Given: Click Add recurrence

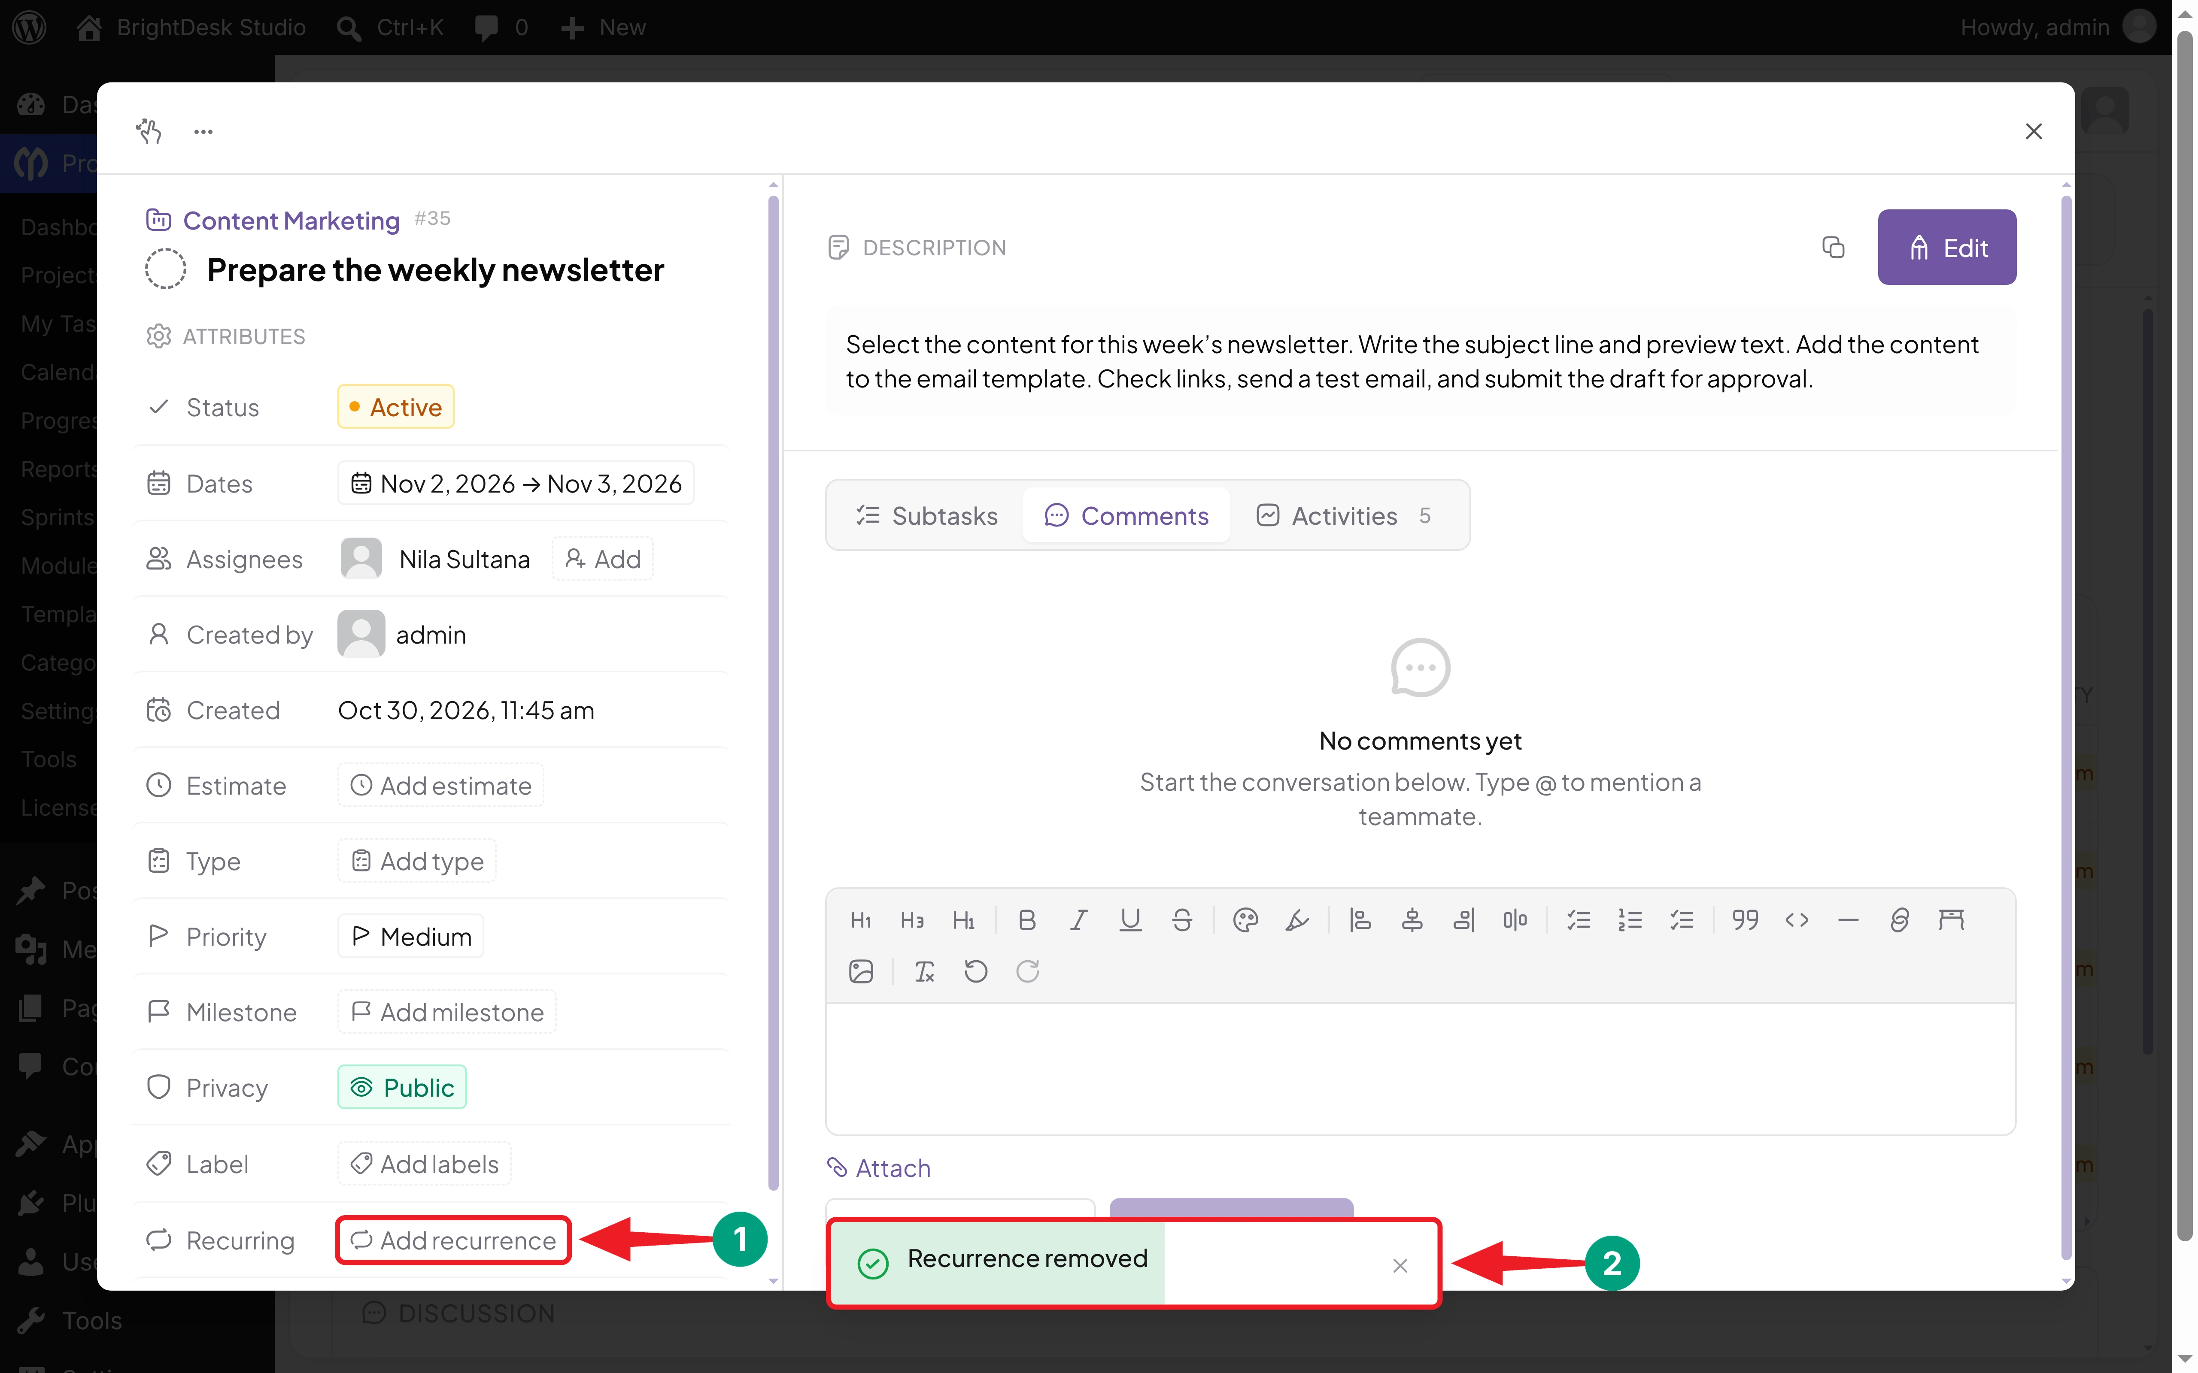Looking at the screenshot, I should [x=453, y=1240].
